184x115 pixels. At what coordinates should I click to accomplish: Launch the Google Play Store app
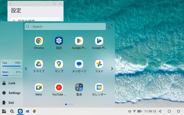tap(79, 43)
